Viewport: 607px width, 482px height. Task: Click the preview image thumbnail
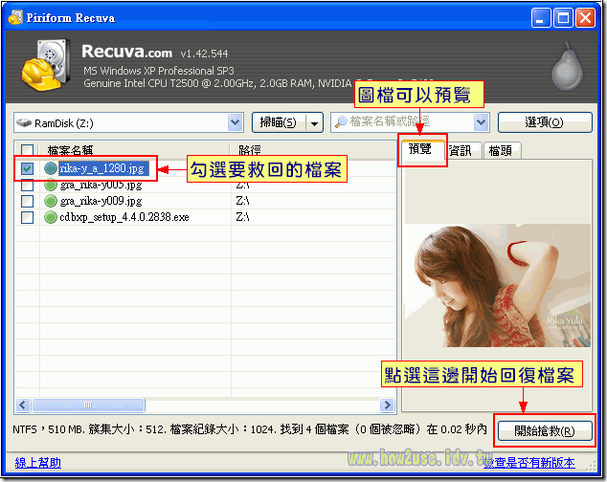tap(498, 286)
